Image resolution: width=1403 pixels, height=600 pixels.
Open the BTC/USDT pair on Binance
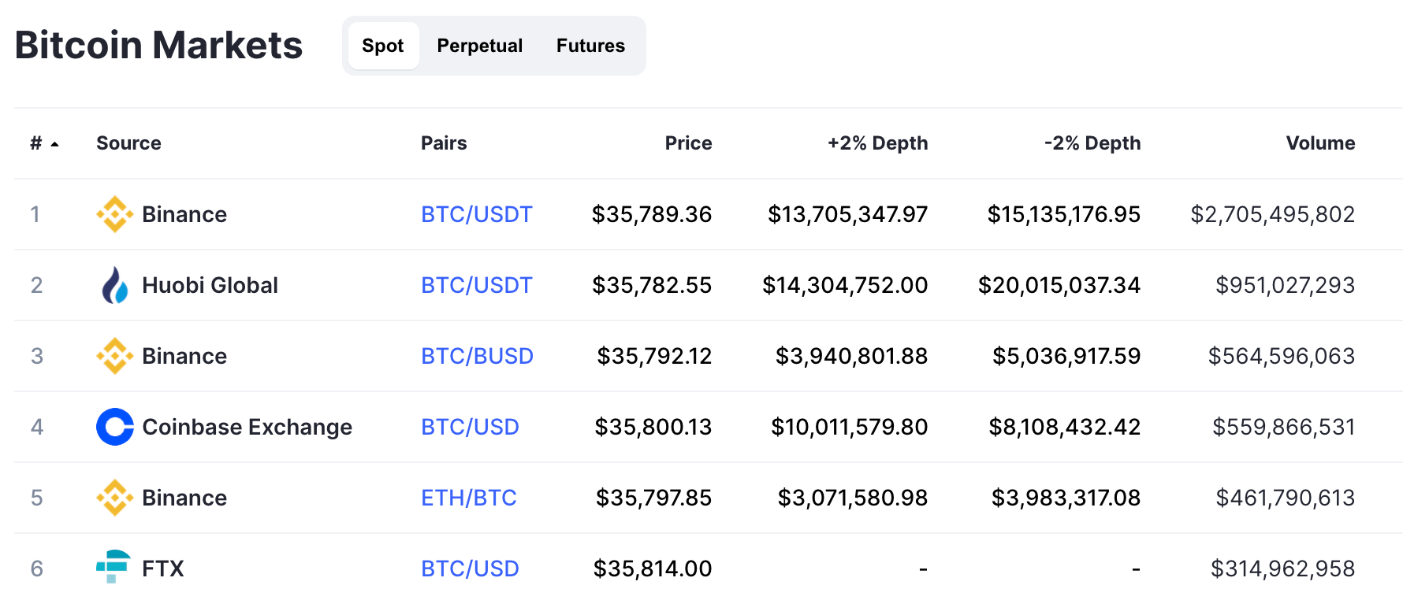click(x=476, y=213)
